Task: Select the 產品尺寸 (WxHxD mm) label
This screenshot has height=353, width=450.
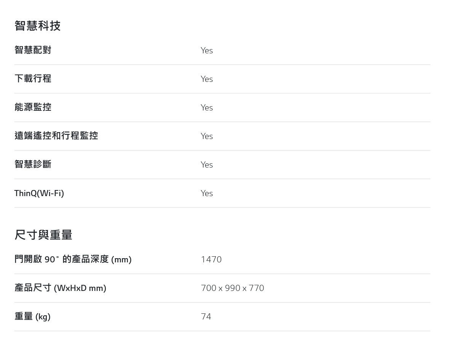Action: pyautogui.click(x=60, y=288)
